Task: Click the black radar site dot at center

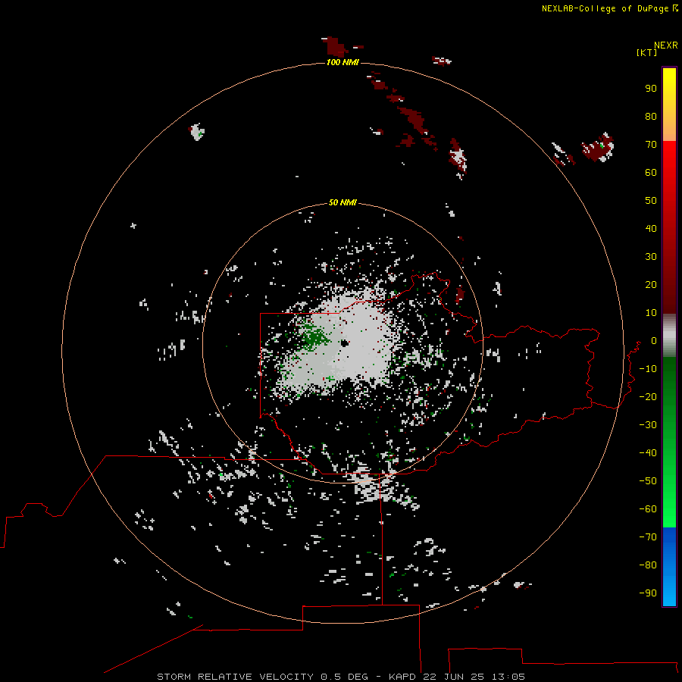Action: pos(345,343)
